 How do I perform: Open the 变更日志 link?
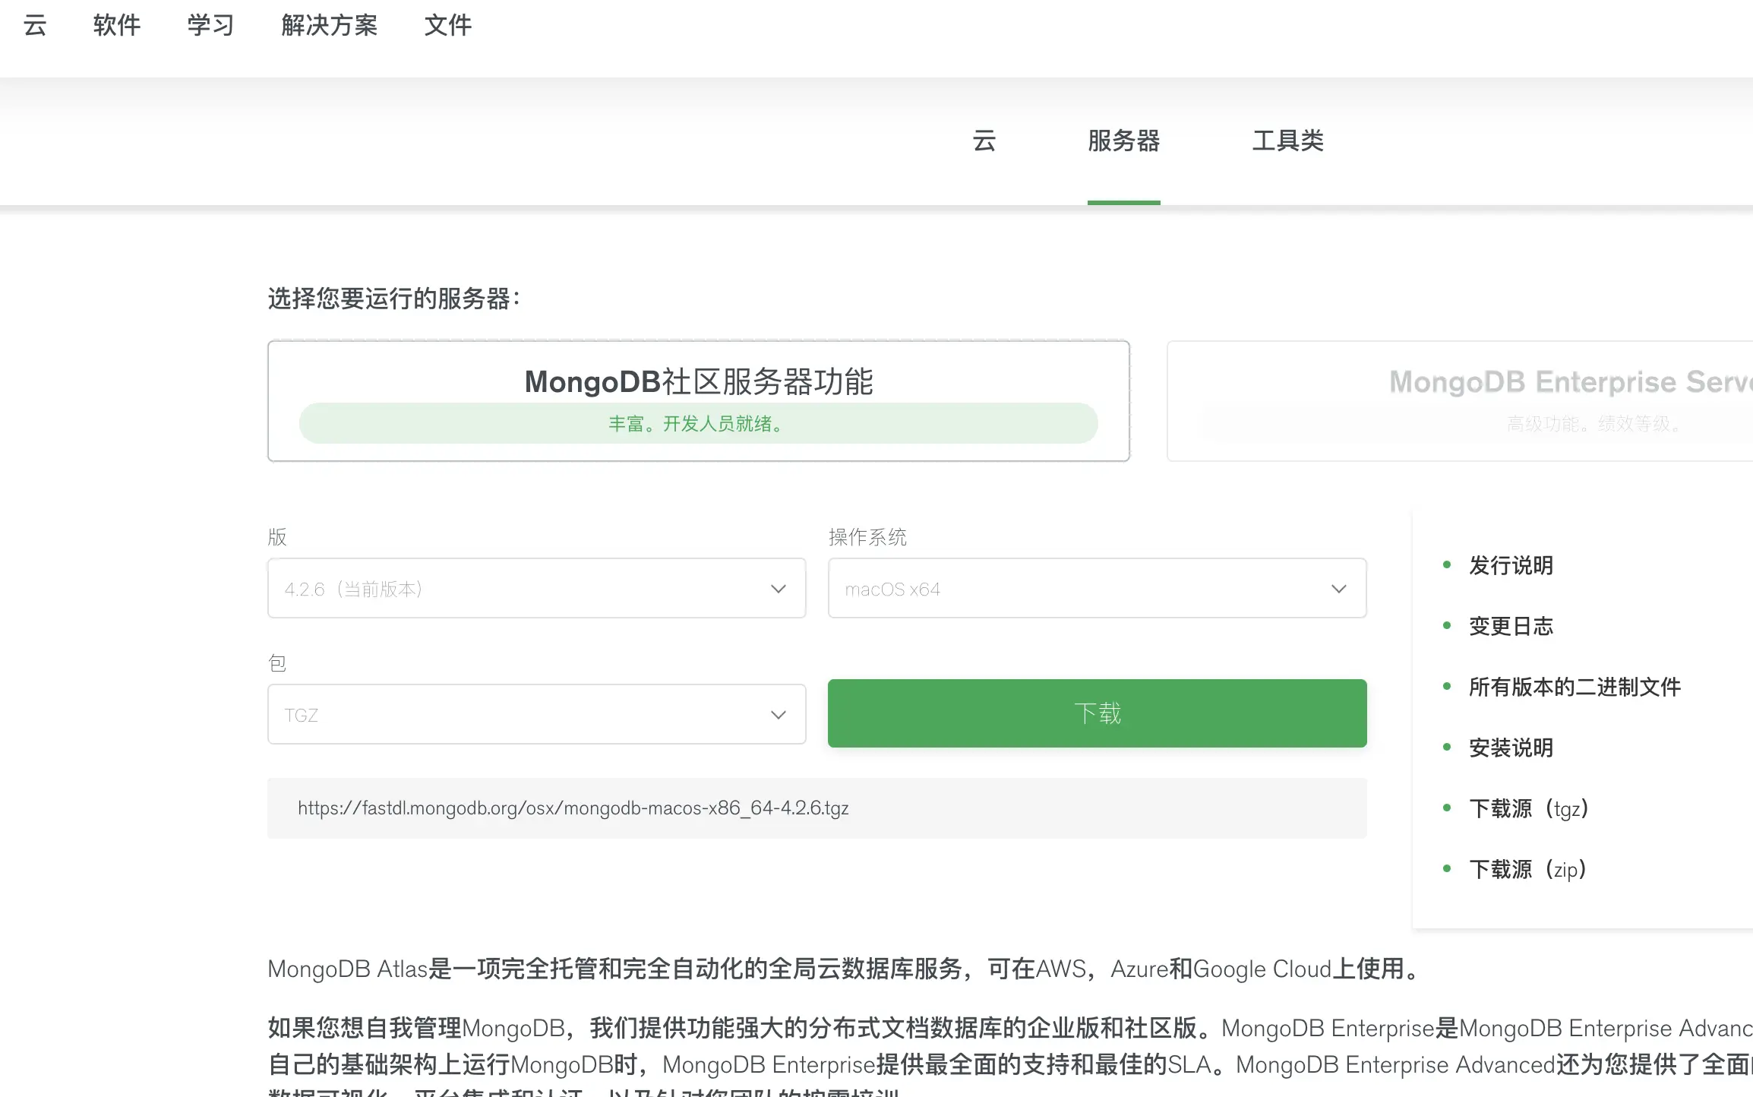[1510, 626]
